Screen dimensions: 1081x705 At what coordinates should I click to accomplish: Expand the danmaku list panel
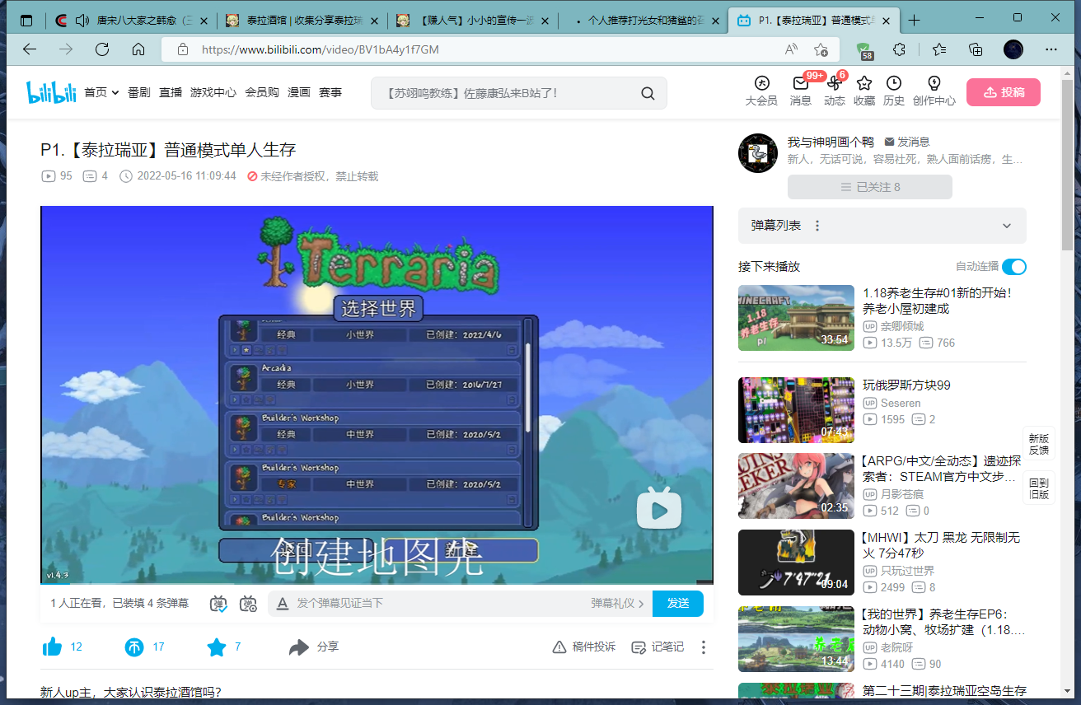pos(1006,226)
